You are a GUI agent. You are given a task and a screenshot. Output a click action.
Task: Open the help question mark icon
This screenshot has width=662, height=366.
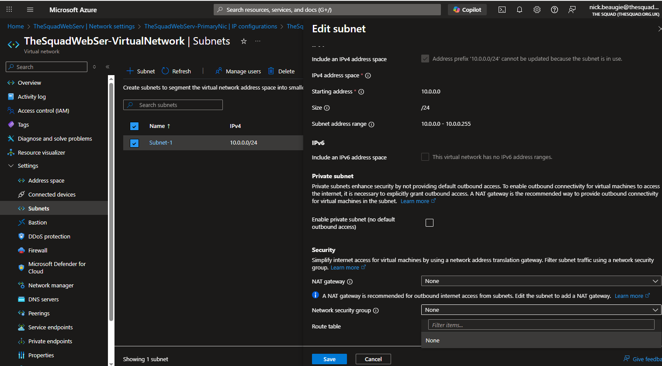(x=555, y=10)
